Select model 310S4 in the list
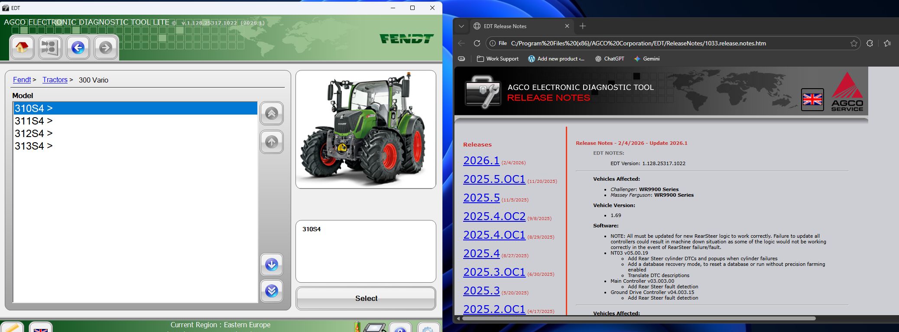The image size is (899, 332). point(136,108)
